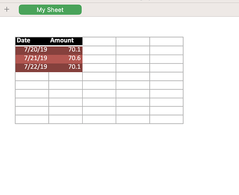The width and height of the screenshot is (239, 195).
Task: Click empty cell right of 70.6
Action: pos(99,59)
